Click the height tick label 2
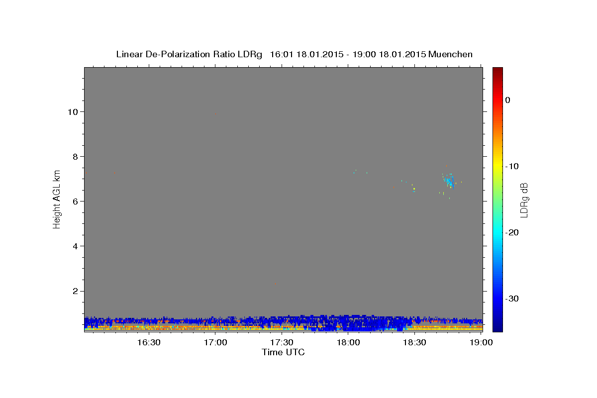 75,291
